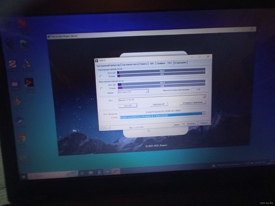Click the Нагрузка ЦП button
This screenshot has width=275, height=206.
(x=159, y=104)
